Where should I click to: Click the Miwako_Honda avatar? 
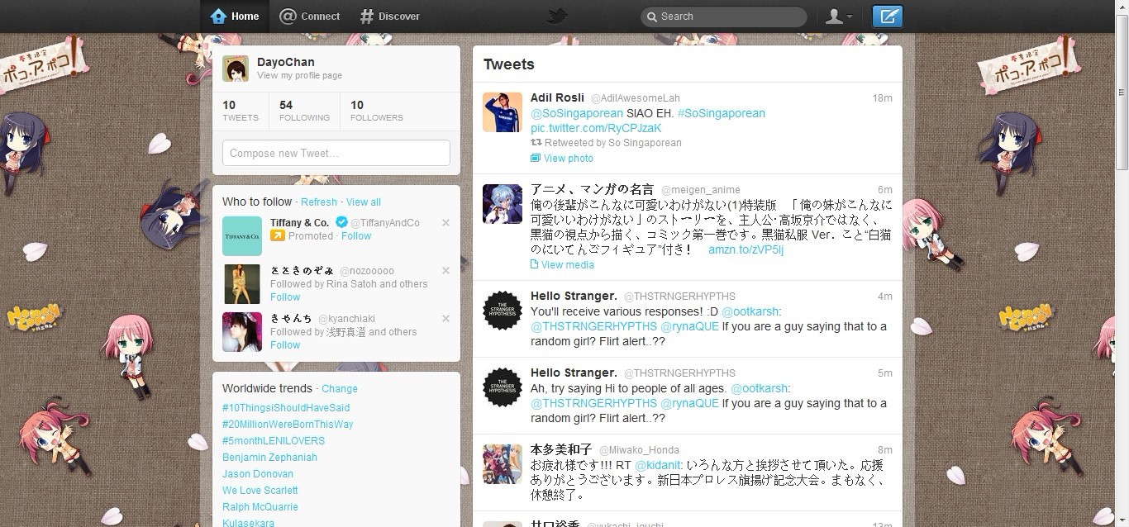coord(503,464)
